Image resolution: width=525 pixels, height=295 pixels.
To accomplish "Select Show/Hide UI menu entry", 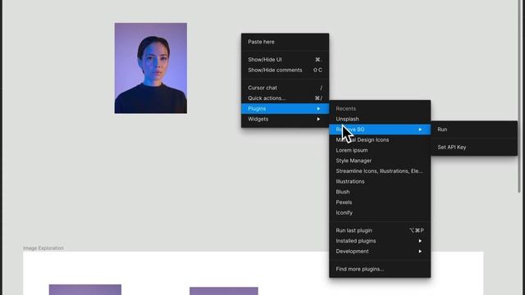I will (x=285, y=60).
